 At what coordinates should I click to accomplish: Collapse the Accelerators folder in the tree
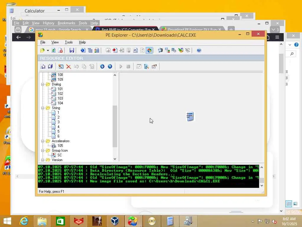42,141
